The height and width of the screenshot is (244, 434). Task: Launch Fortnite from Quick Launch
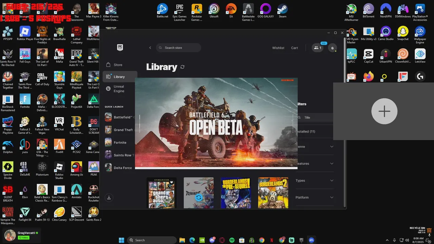coord(120,143)
